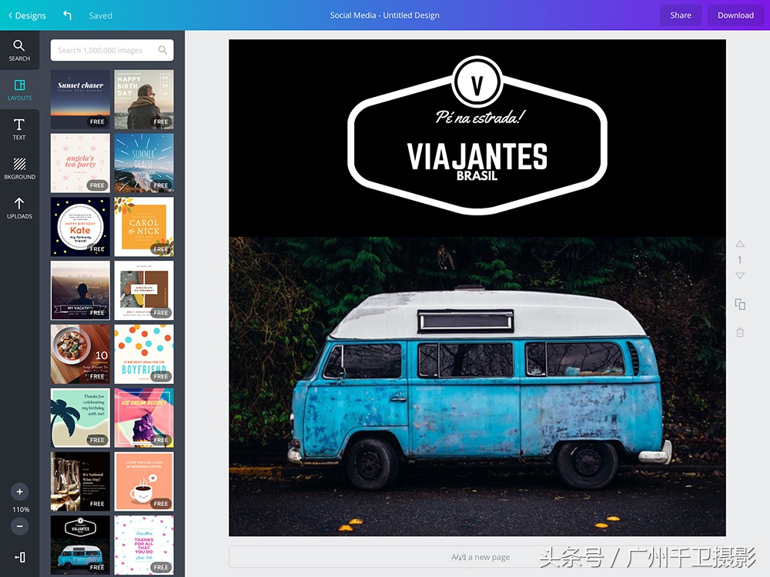Screen dimensions: 770x577
Task: Click the Search 1,000,000 images field
Action: [x=112, y=50]
